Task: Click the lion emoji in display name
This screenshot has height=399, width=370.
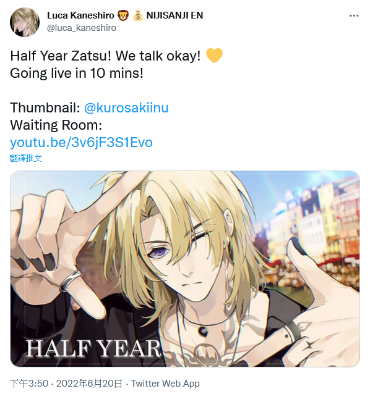Action: click(123, 15)
